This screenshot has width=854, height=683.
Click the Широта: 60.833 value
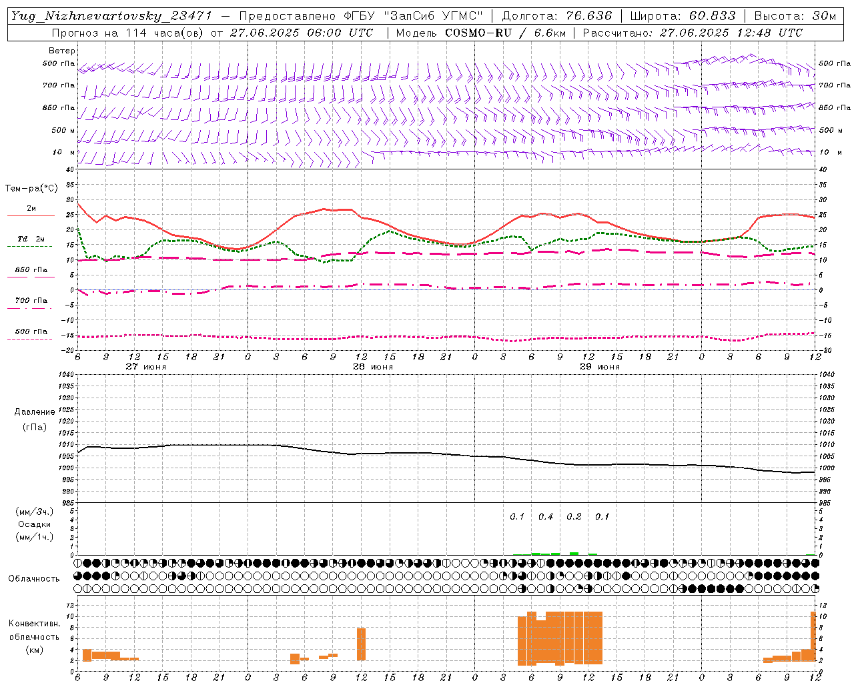683,16
